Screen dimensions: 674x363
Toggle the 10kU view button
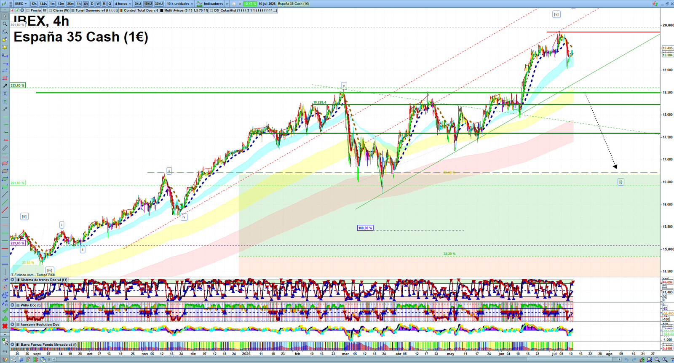click(148, 3)
